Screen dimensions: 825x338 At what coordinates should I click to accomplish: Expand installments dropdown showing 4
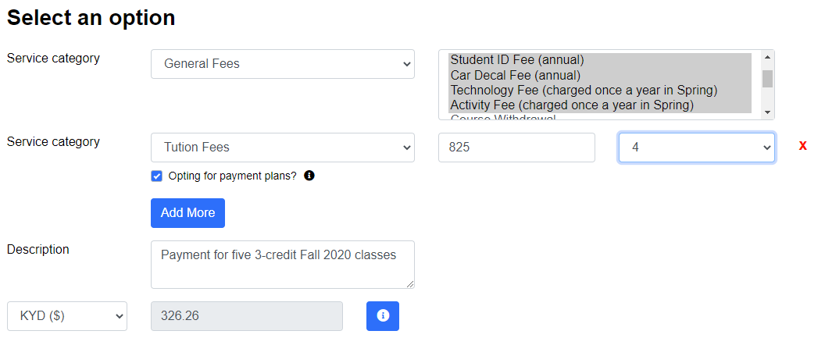click(x=696, y=148)
